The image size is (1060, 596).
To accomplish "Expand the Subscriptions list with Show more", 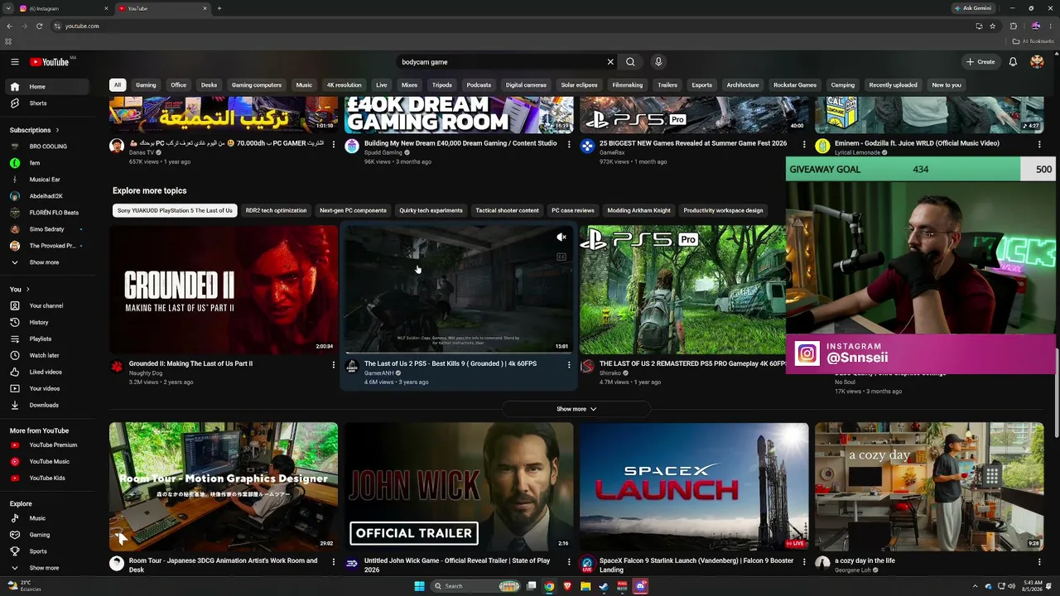I will pyautogui.click(x=48, y=262).
